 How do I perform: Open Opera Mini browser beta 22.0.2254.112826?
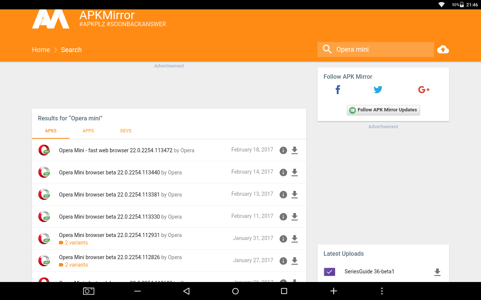[x=109, y=257]
